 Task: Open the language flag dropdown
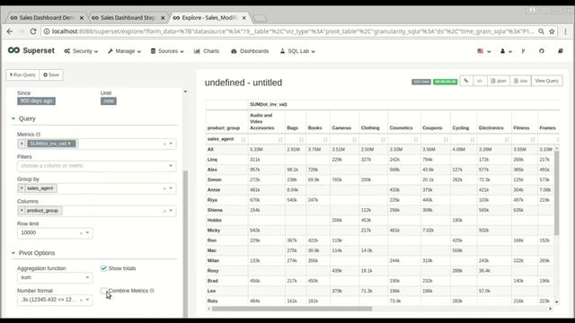tap(483, 51)
